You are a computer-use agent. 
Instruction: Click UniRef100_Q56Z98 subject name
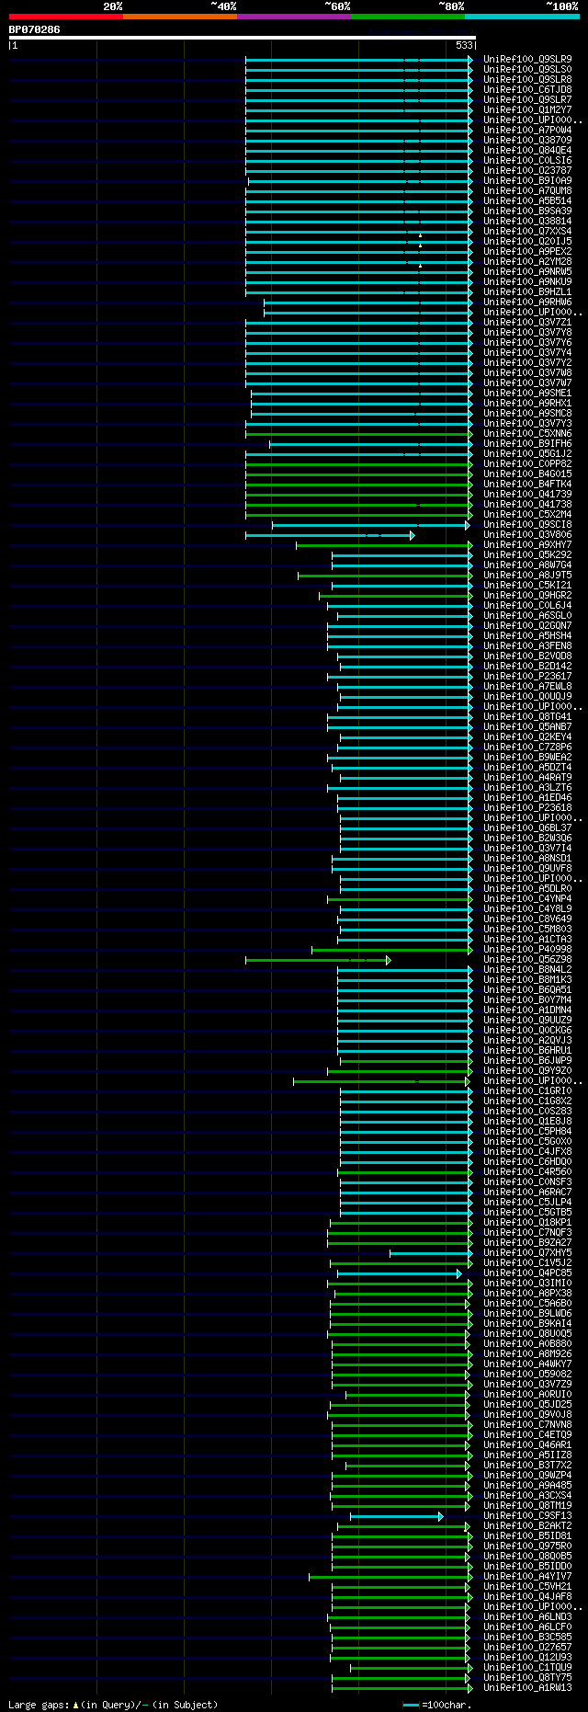click(527, 960)
